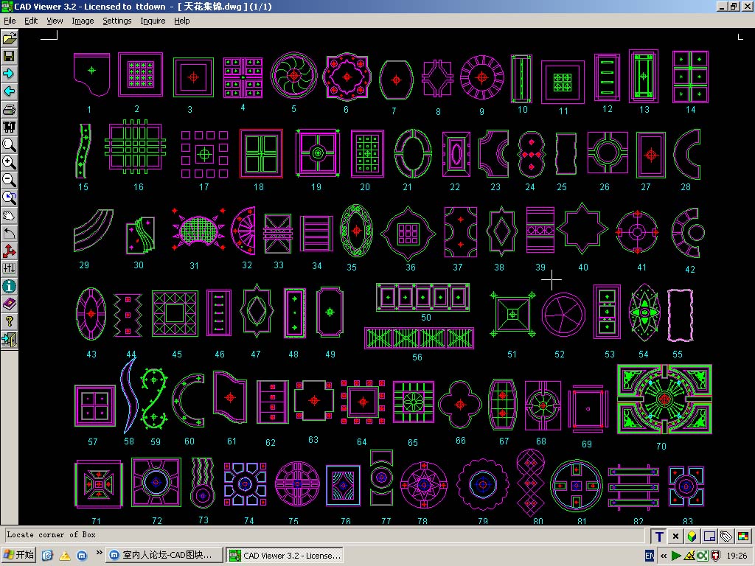This screenshot has width=755, height=566.
Task: Expand hidden system tray icons
Action: click(664, 555)
